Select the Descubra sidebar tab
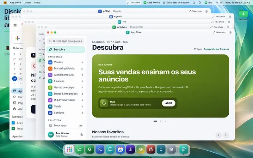 click(65, 50)
